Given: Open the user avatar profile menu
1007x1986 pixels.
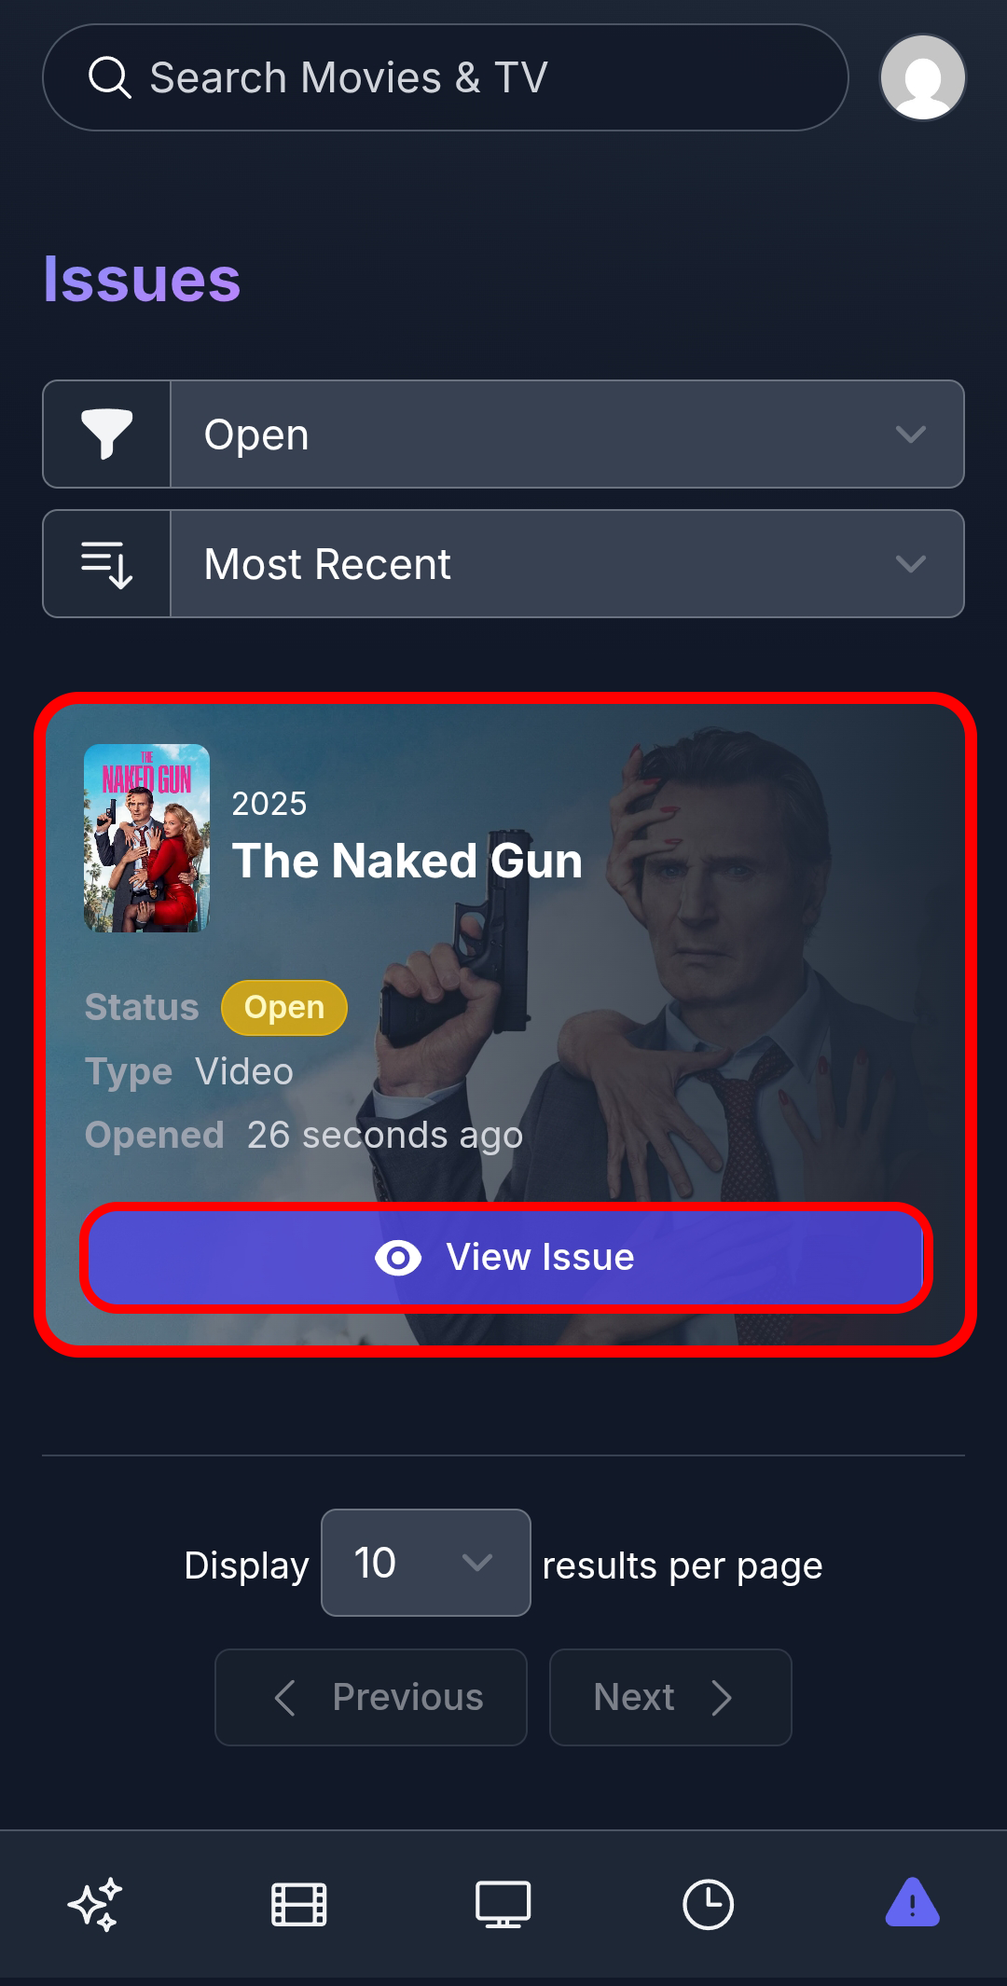Looking at the screenshot, I should (x=923, y=77).
